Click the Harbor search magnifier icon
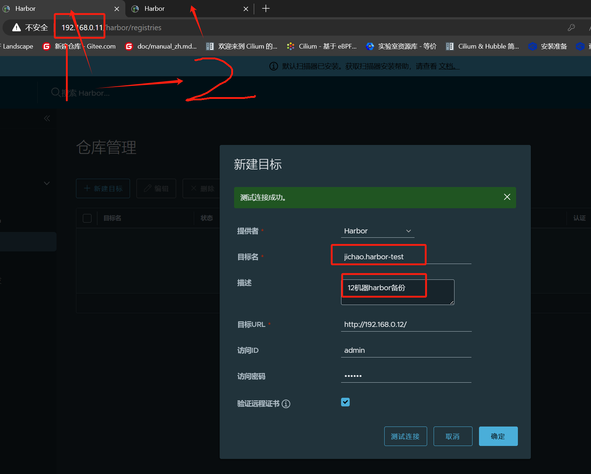Screen dimensions: 591x474 pyautogui.click(x=55, y=92)
